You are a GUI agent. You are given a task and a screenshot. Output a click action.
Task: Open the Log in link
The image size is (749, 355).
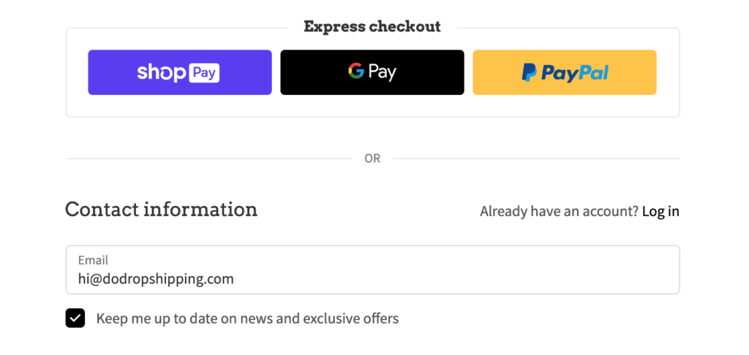[x=660, y=211]
